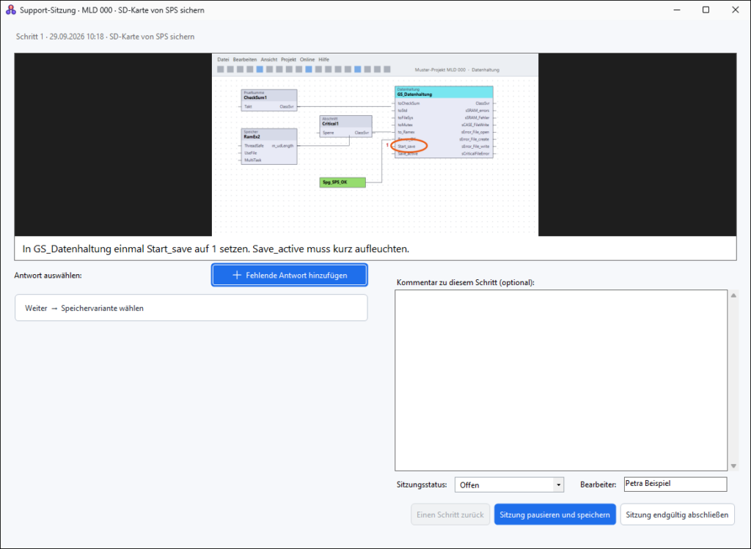Image resolution: width=751 pixels, height=549 pixels.
Task: Click the Bearbeiter label
Action: [x=598, y=484]
